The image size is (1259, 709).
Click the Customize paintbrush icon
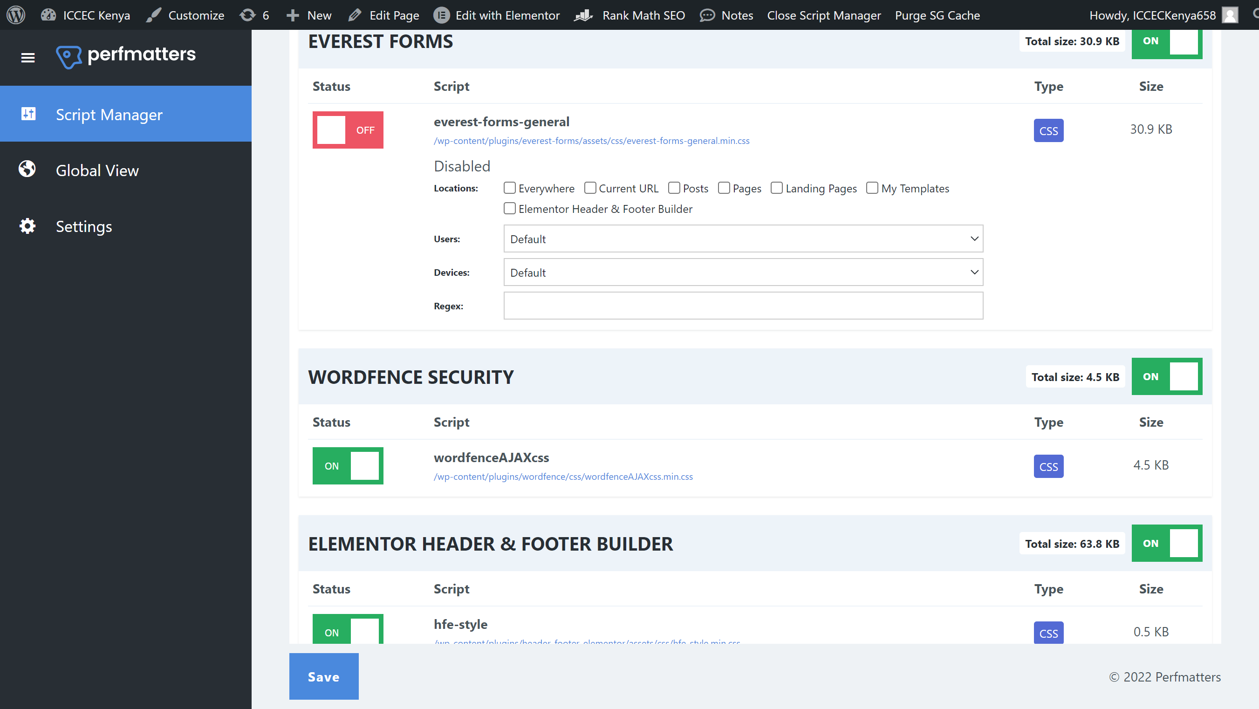pos(153,14)
